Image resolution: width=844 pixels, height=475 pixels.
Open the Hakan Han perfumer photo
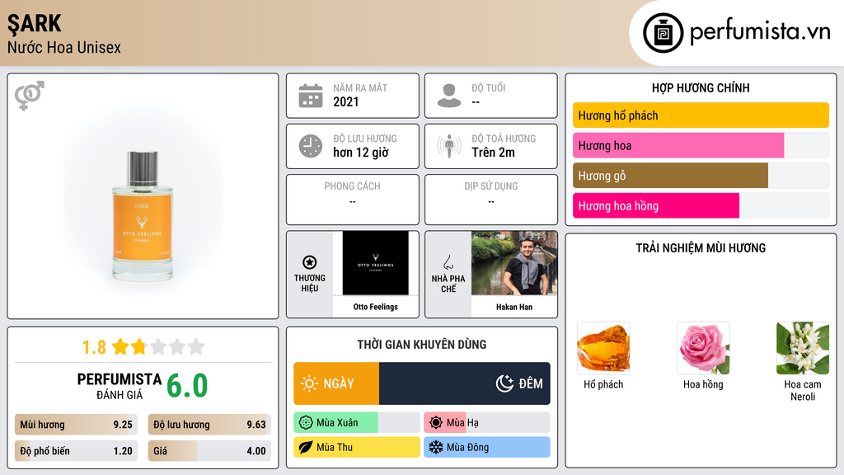point(514,263)
